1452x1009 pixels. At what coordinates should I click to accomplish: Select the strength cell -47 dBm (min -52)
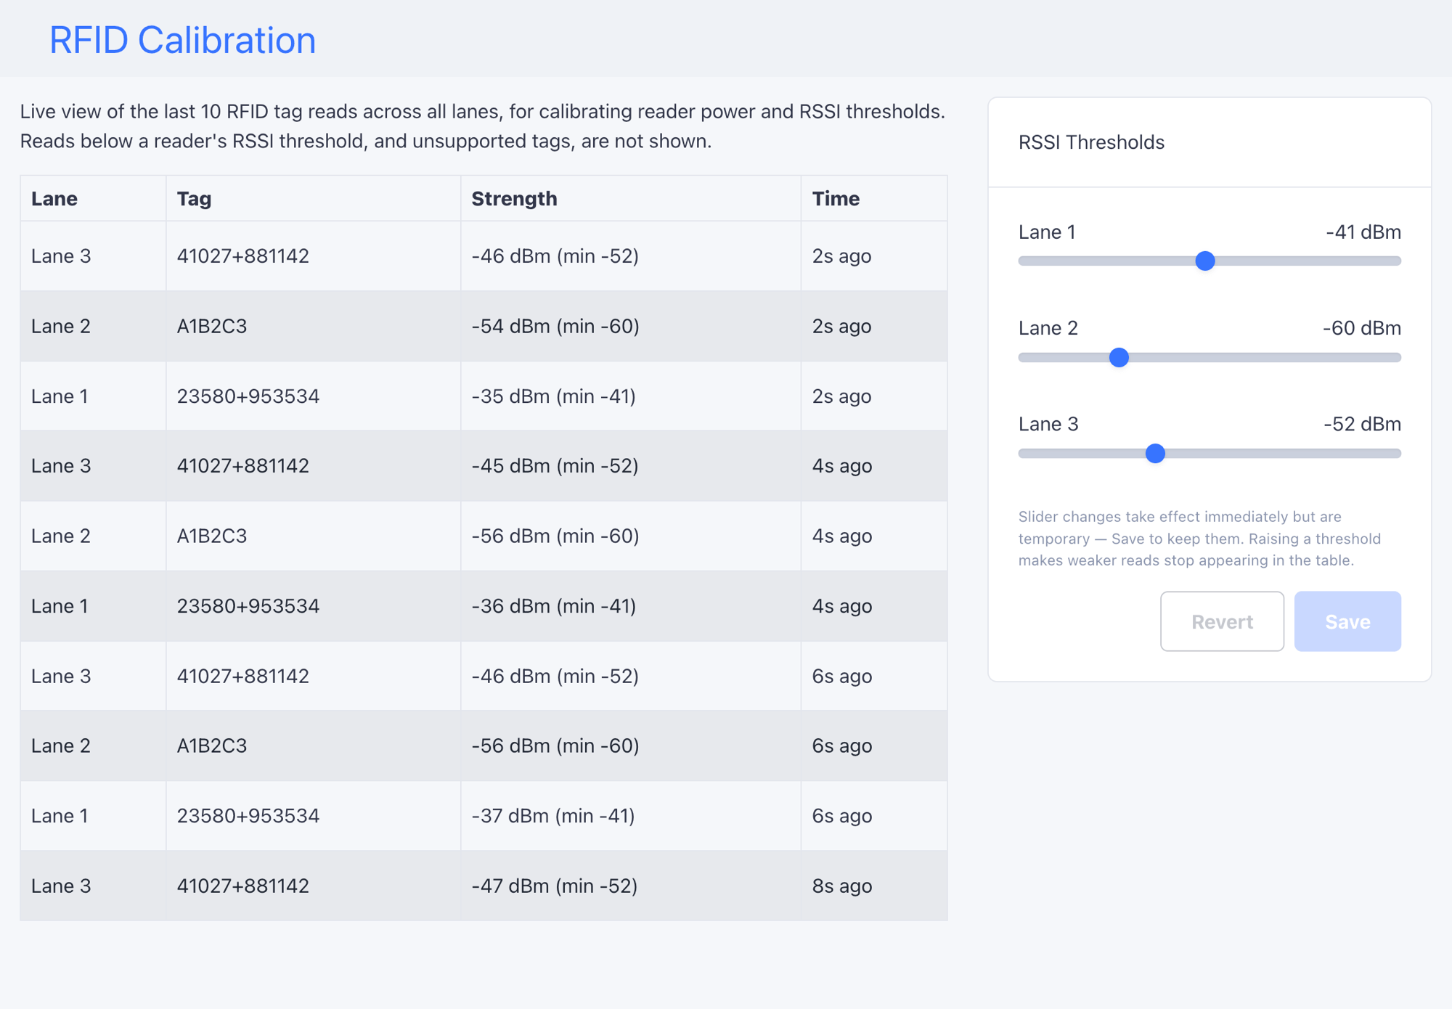631,886
